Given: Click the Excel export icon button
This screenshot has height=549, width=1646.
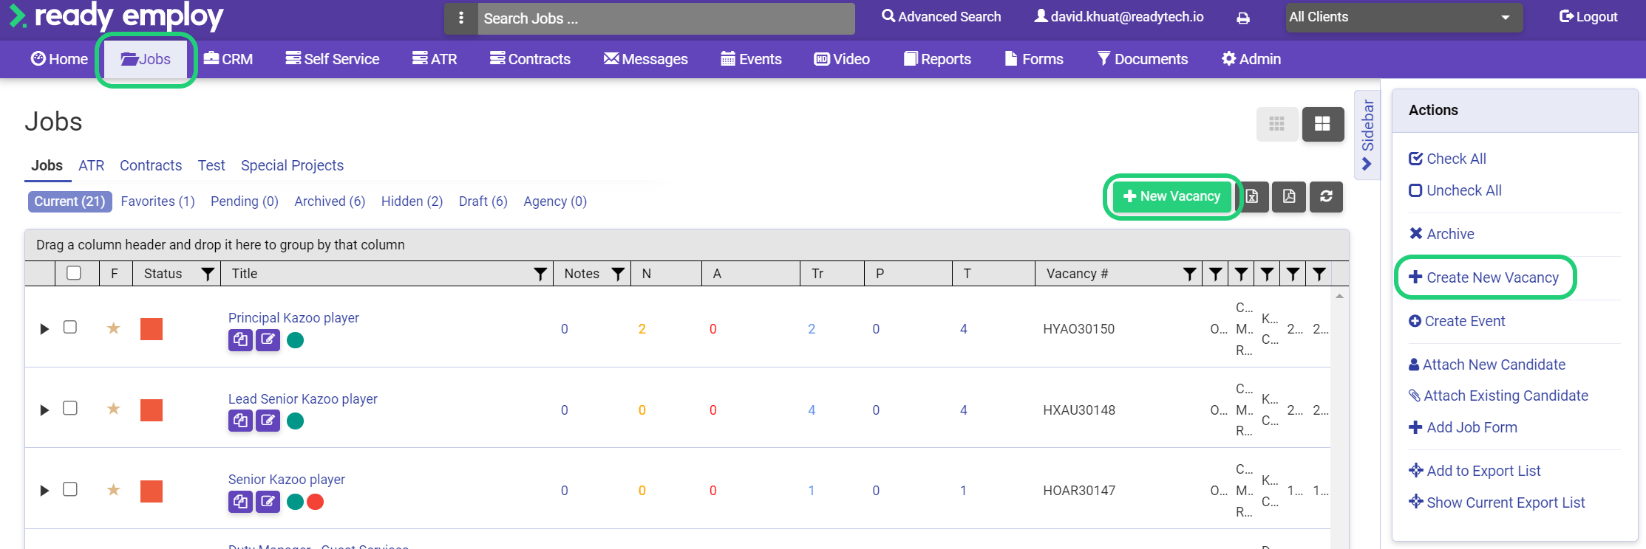Looking at the screenshot, I should pos(1253,196).
